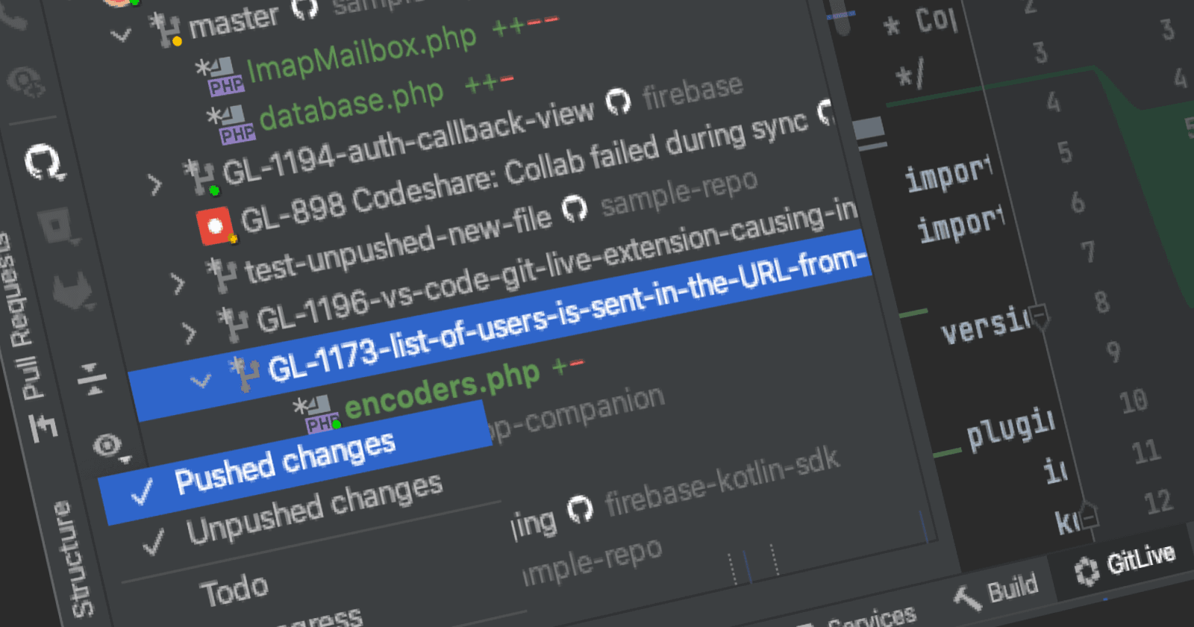Collapse the selected GL-1173 branch node
Viewport: 1194px width, 627px height.
(200, 381)
